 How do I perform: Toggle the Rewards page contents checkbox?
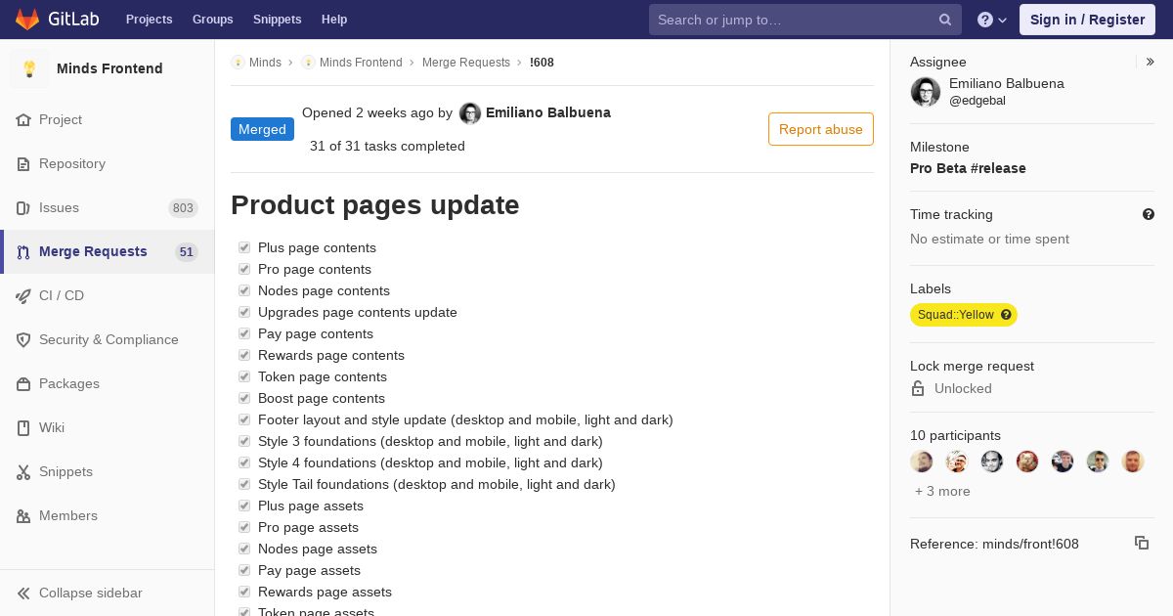(244, 355)
